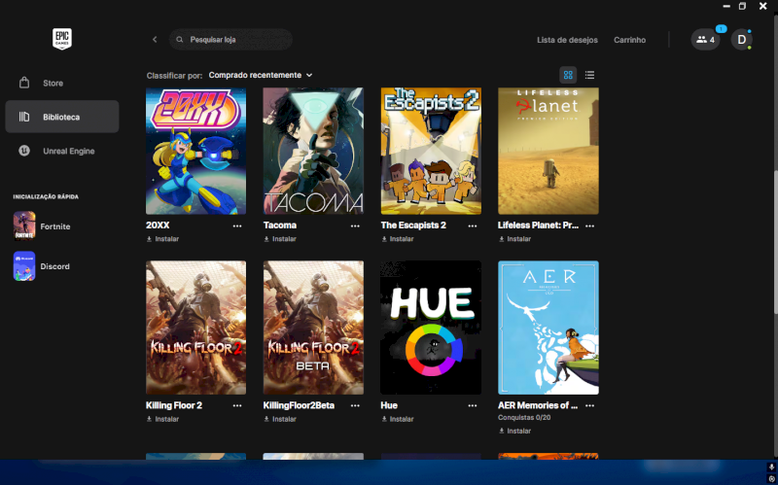
Task: Click the Hue title text
Action: pos(389,405)
